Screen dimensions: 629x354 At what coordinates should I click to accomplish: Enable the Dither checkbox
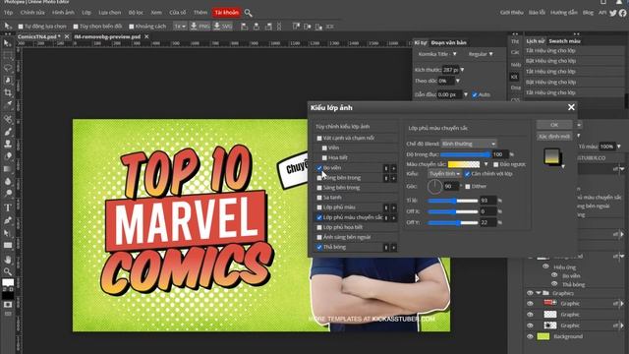click(x=468, y=187)
